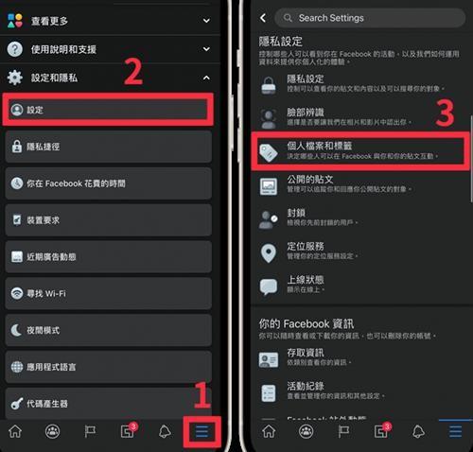
Task: Open 定位服務 location settings
Action: coord(360,252)
